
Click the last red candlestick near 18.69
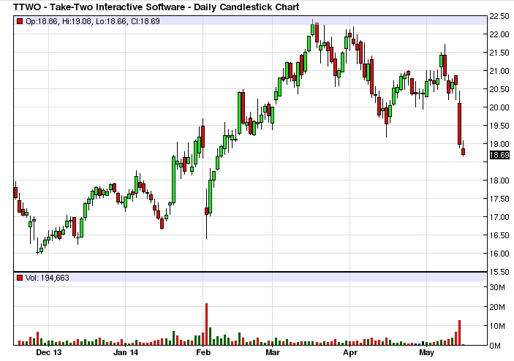coord(464,152)
